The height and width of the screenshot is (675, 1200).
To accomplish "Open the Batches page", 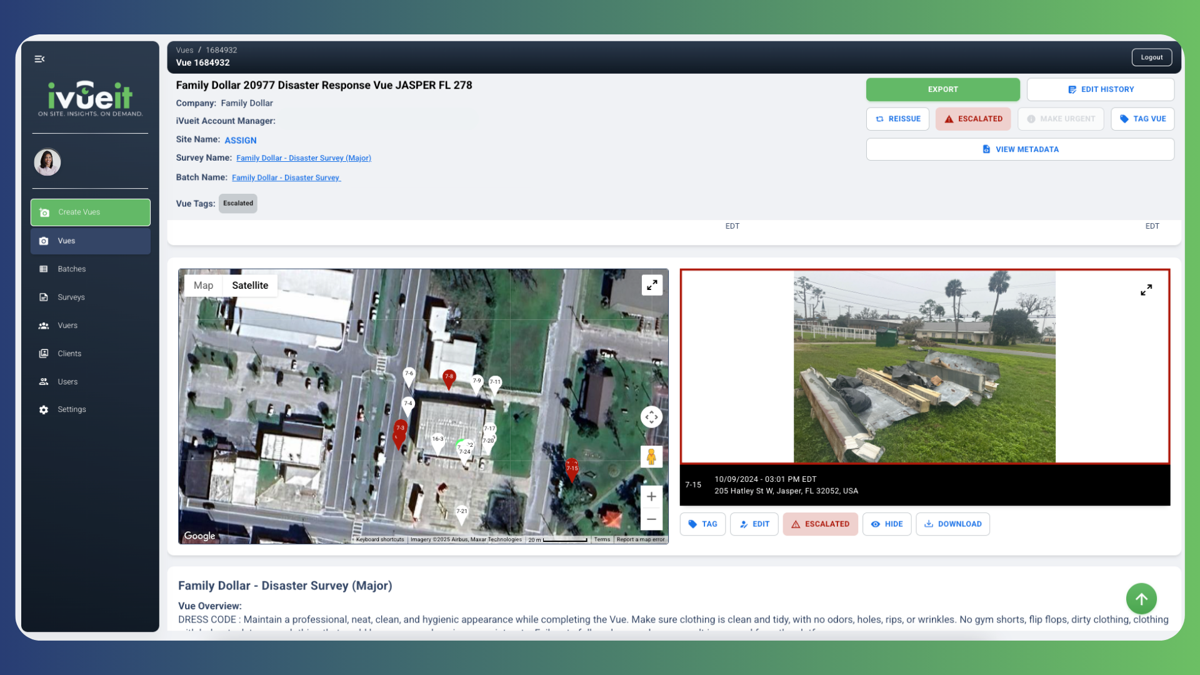I will [x=91, y=269].
